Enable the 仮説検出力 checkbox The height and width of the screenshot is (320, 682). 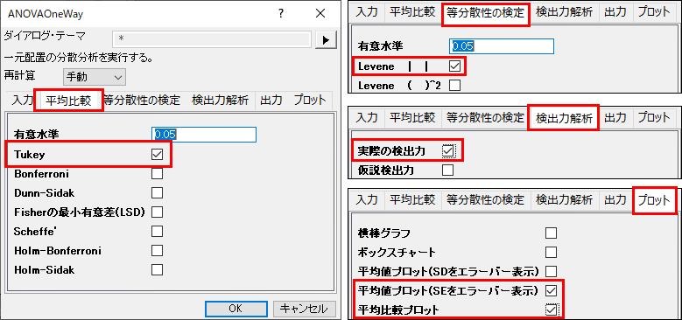coord(447,170)
